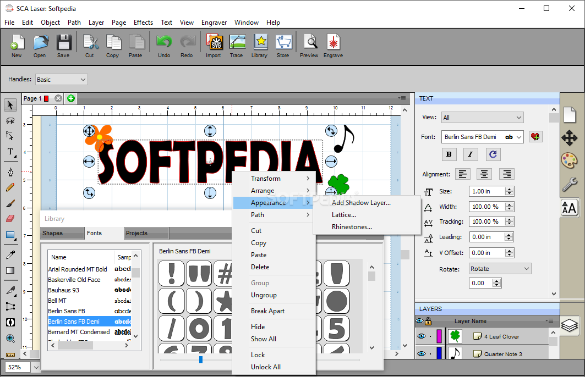Hide the 4 Leaf Clover layer
Screen dimensions: 585x377
click(x=422, y=336)
